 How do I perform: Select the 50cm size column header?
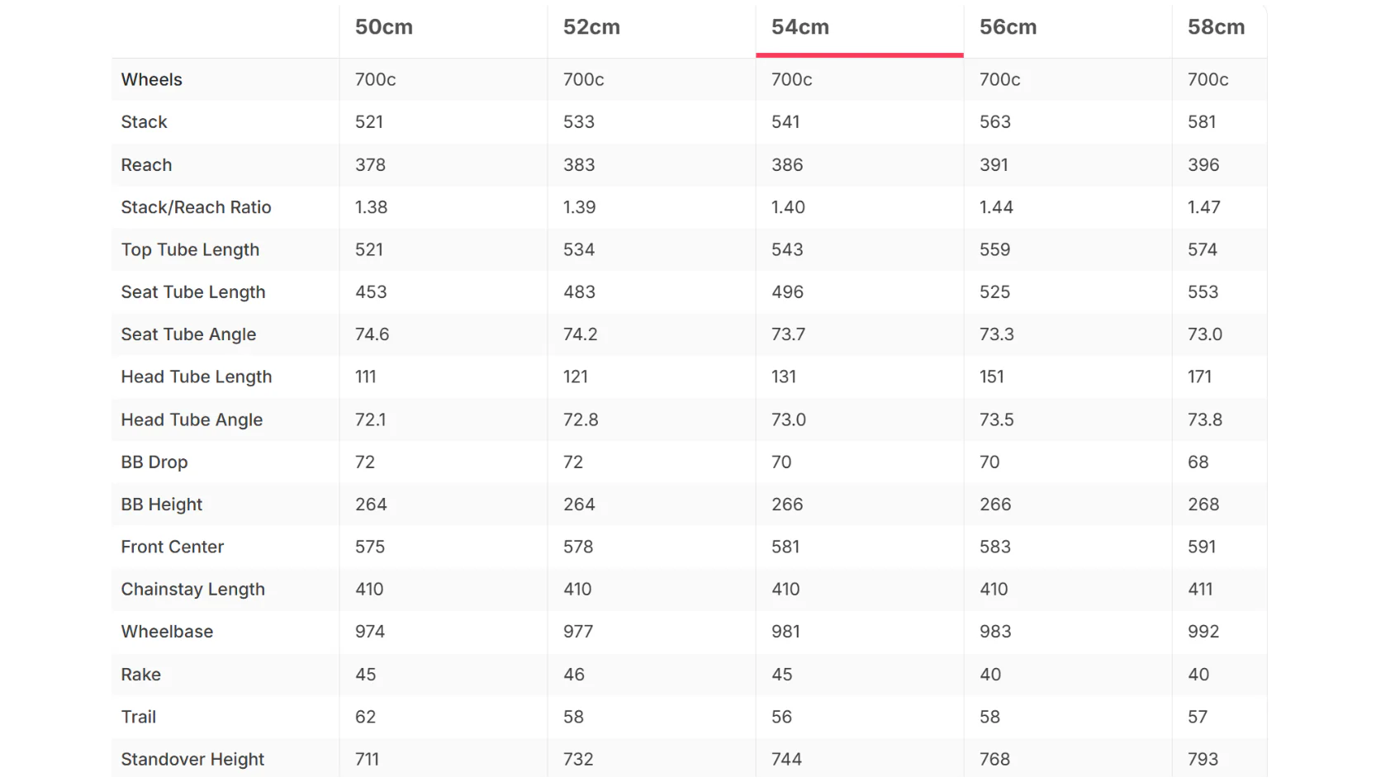pyautogui.click(x=384, y=27)
